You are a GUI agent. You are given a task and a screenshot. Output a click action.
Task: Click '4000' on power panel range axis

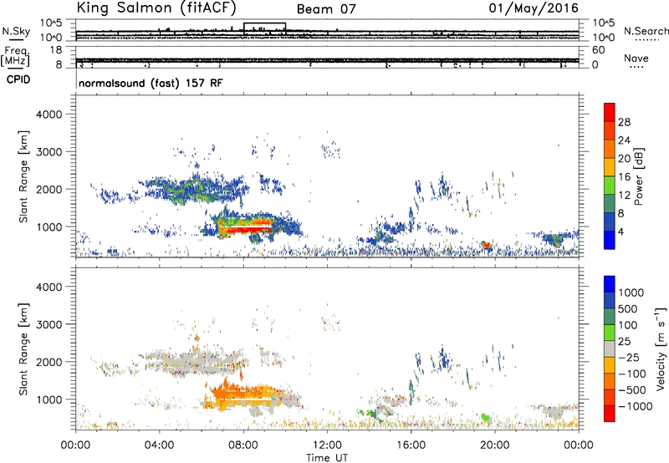pyautogui.click(x=49, y=114)
